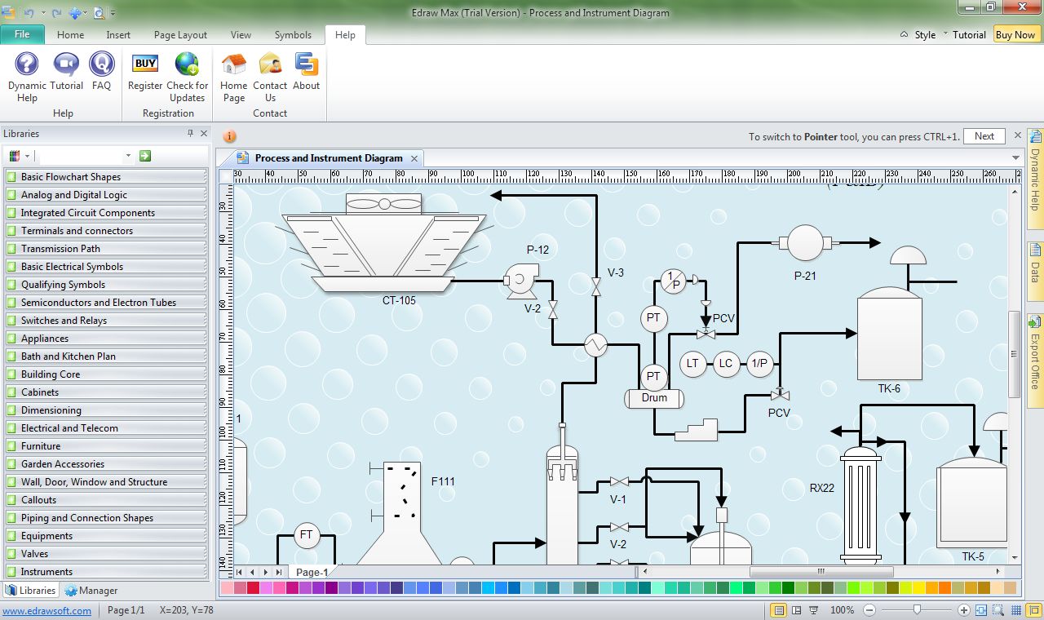Click the fit page width icon
This screenshot has width=1044, height=620.
tap(980, 610)
